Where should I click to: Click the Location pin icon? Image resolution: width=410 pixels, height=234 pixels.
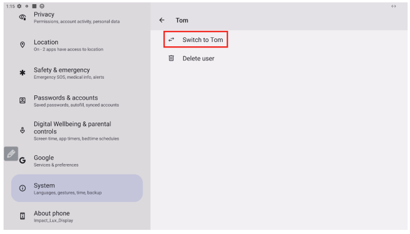pos(23,45)
